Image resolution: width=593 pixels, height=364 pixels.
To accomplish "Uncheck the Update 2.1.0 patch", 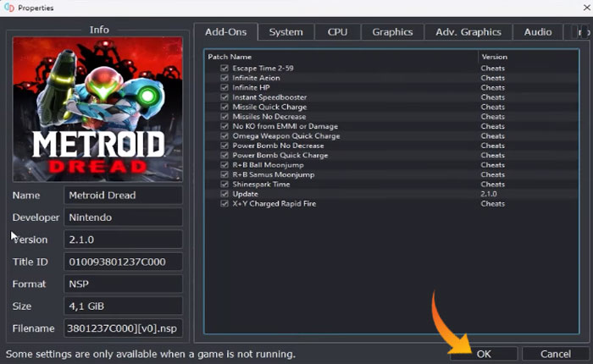I will coord(224,194).
